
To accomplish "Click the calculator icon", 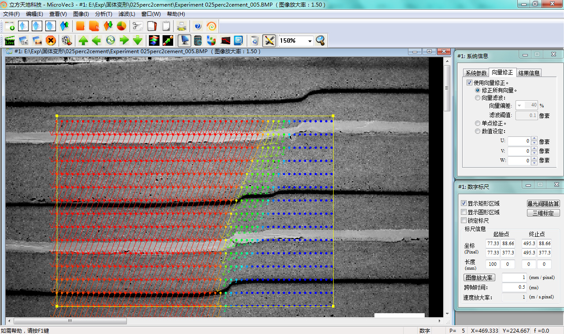I will click(x=198, y=40).
